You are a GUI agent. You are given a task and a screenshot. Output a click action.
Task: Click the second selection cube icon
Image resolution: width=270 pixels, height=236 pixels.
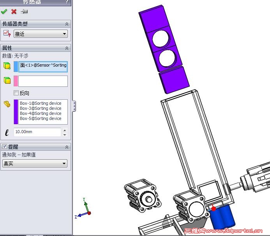coord(7,80)
